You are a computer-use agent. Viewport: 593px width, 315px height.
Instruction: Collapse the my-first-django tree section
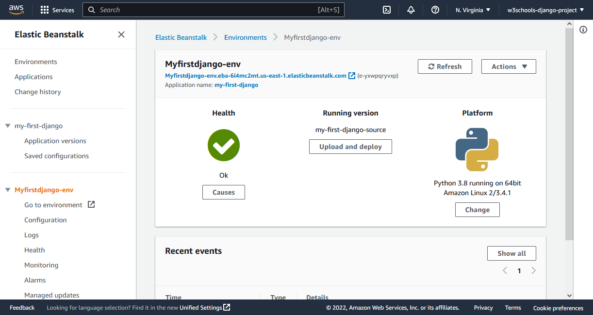[x=8, y=126]
